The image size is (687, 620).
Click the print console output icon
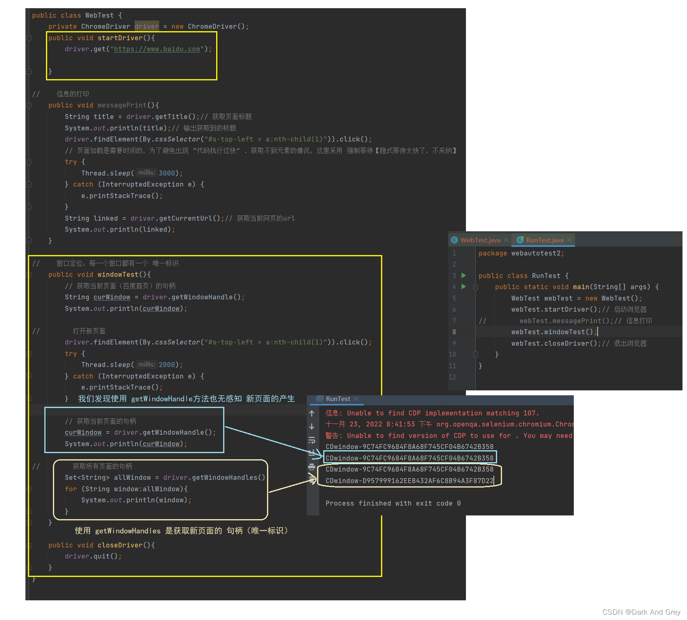click(x=312, y=467)
